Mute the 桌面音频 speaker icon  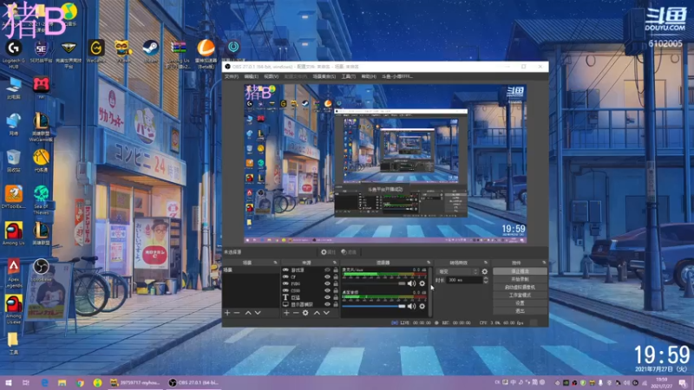point(411,306)
